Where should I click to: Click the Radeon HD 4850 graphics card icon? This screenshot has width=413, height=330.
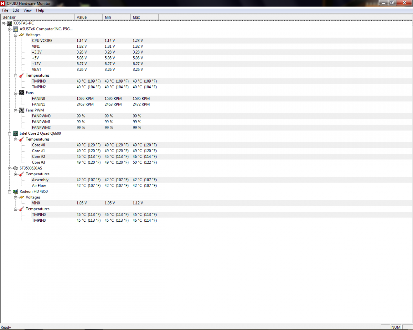15,191
